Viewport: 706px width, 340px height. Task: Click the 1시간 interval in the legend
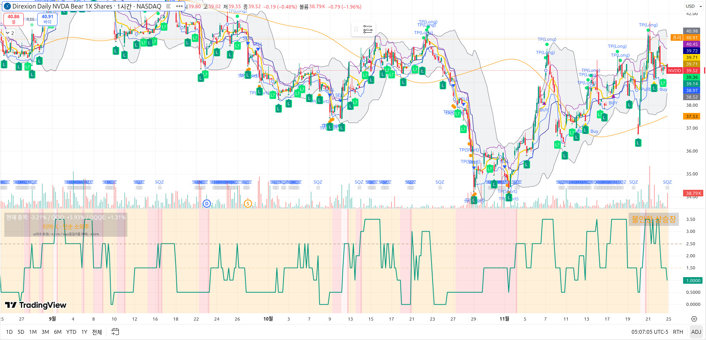[x=124, y=6]
